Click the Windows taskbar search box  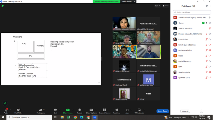click(x=29, y=117)
